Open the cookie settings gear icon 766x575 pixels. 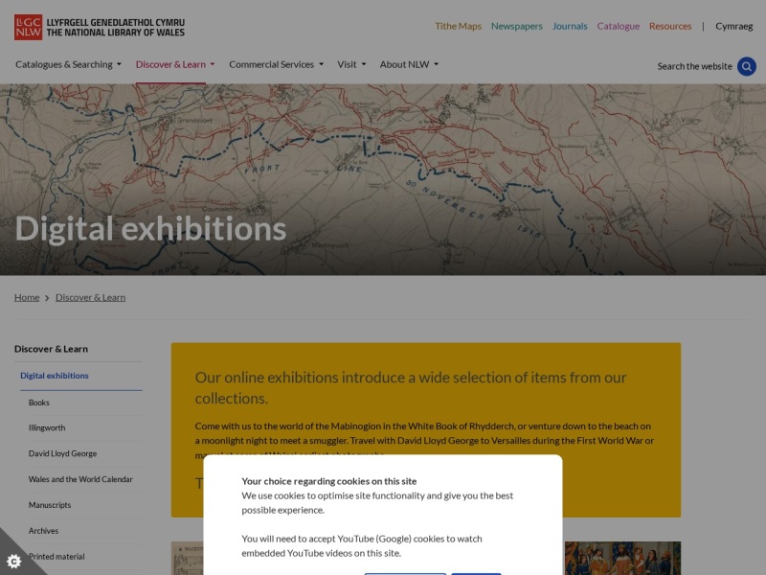14,561
